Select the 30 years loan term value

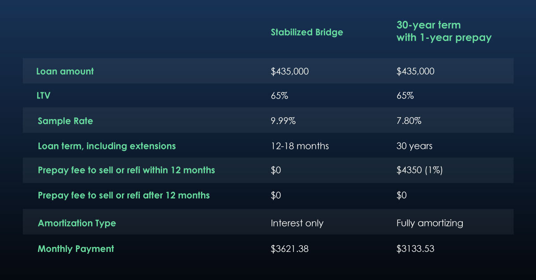point(415,146)
